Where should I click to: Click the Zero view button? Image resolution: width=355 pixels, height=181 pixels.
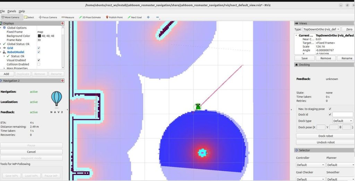point(349,29)
